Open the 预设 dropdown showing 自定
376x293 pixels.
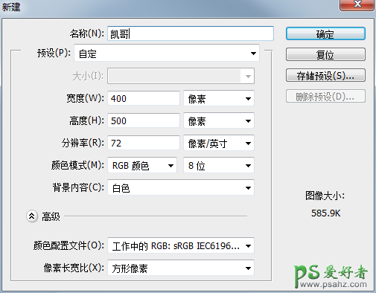(x=167, y=53)
